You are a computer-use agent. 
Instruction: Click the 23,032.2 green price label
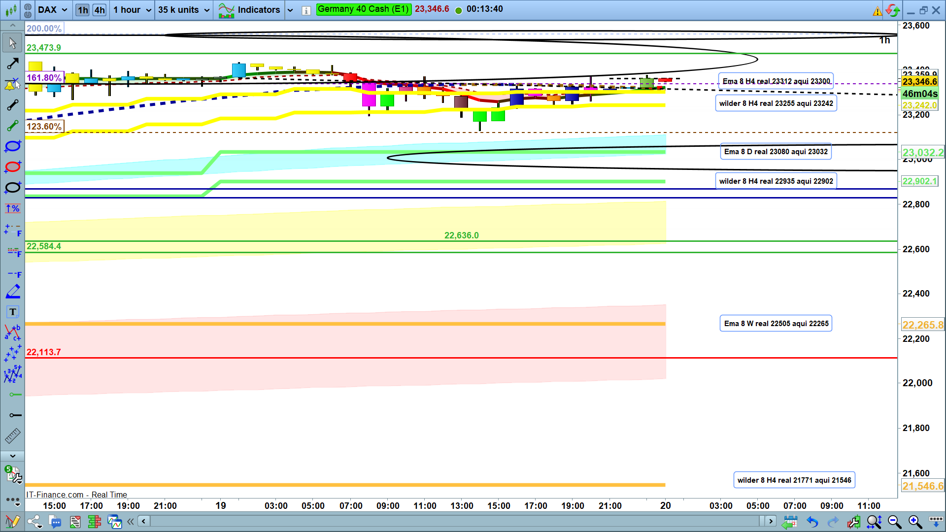(922, 153)
